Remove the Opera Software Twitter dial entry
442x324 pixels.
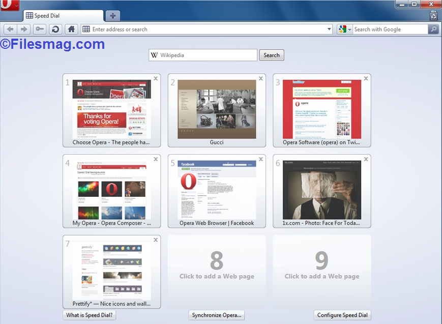pos(366,78)
